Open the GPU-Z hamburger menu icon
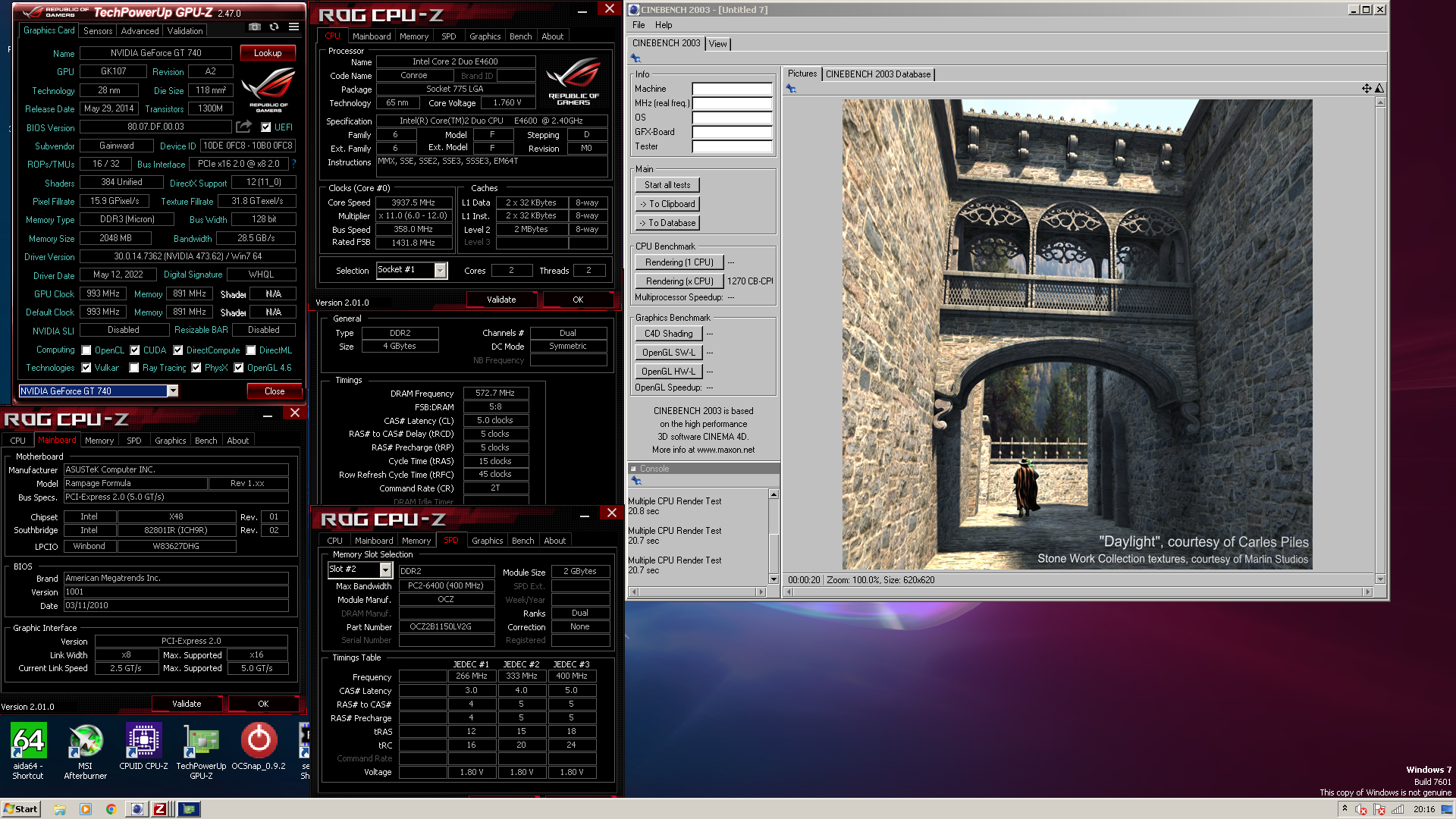The width and height of the screenshot is (1456, 819). click(x=293, y=27)
